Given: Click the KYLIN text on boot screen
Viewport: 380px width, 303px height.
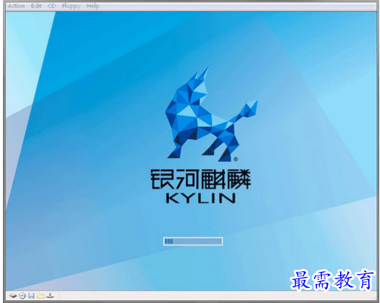Looking at the screenshot, I should (201, 198).
